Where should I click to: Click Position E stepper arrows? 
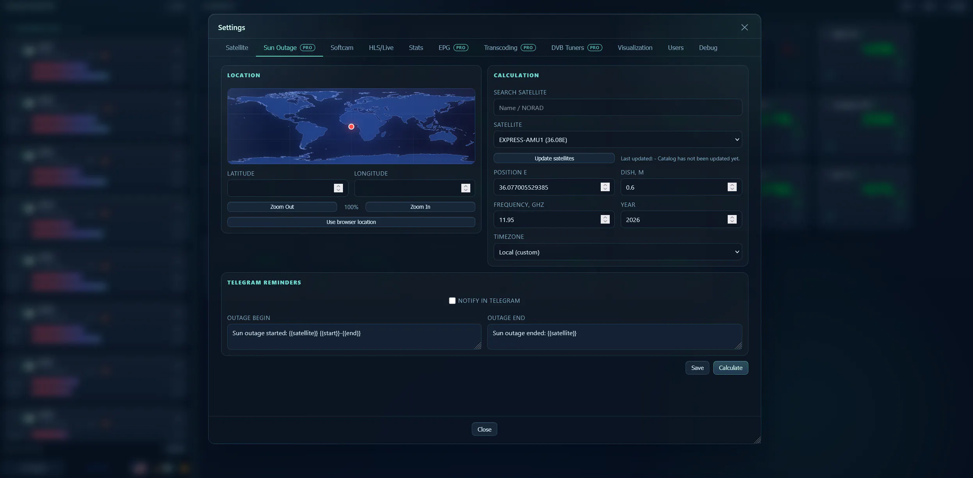pyautogui.click(x=605, y=187)
